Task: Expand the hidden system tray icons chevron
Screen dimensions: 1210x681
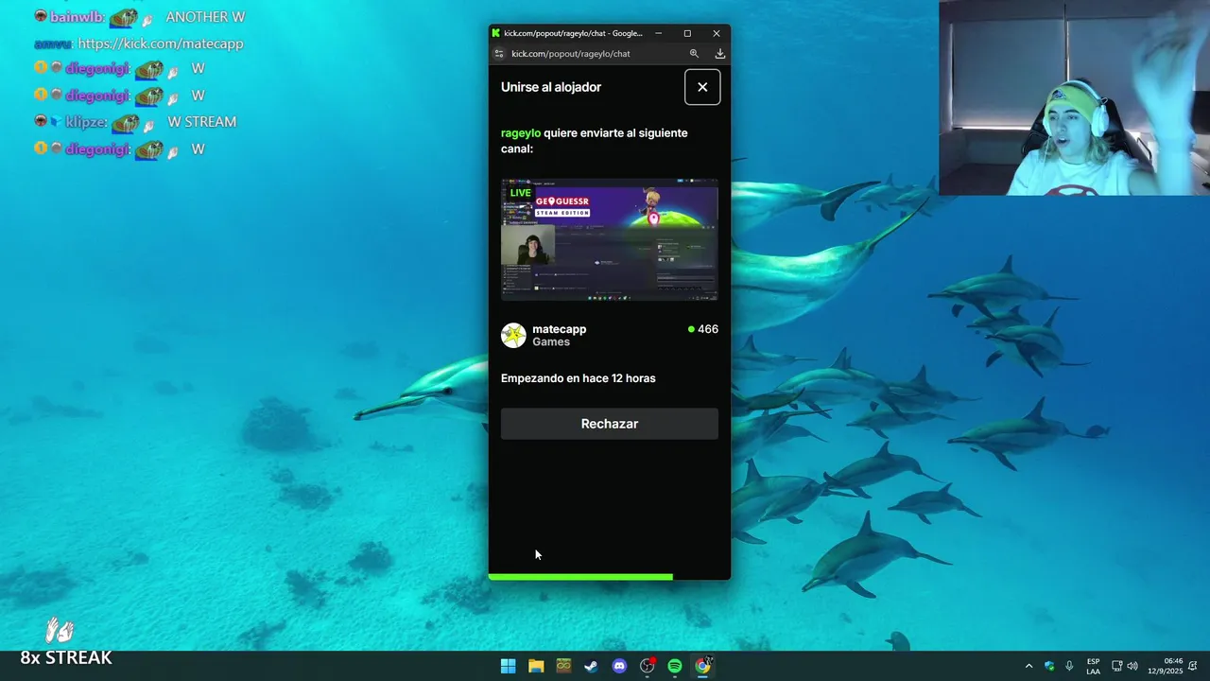Action: point(1028,666)
